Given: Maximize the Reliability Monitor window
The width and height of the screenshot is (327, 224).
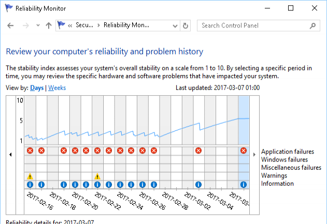Looking at the screenshot, I should tap(291, 8).
